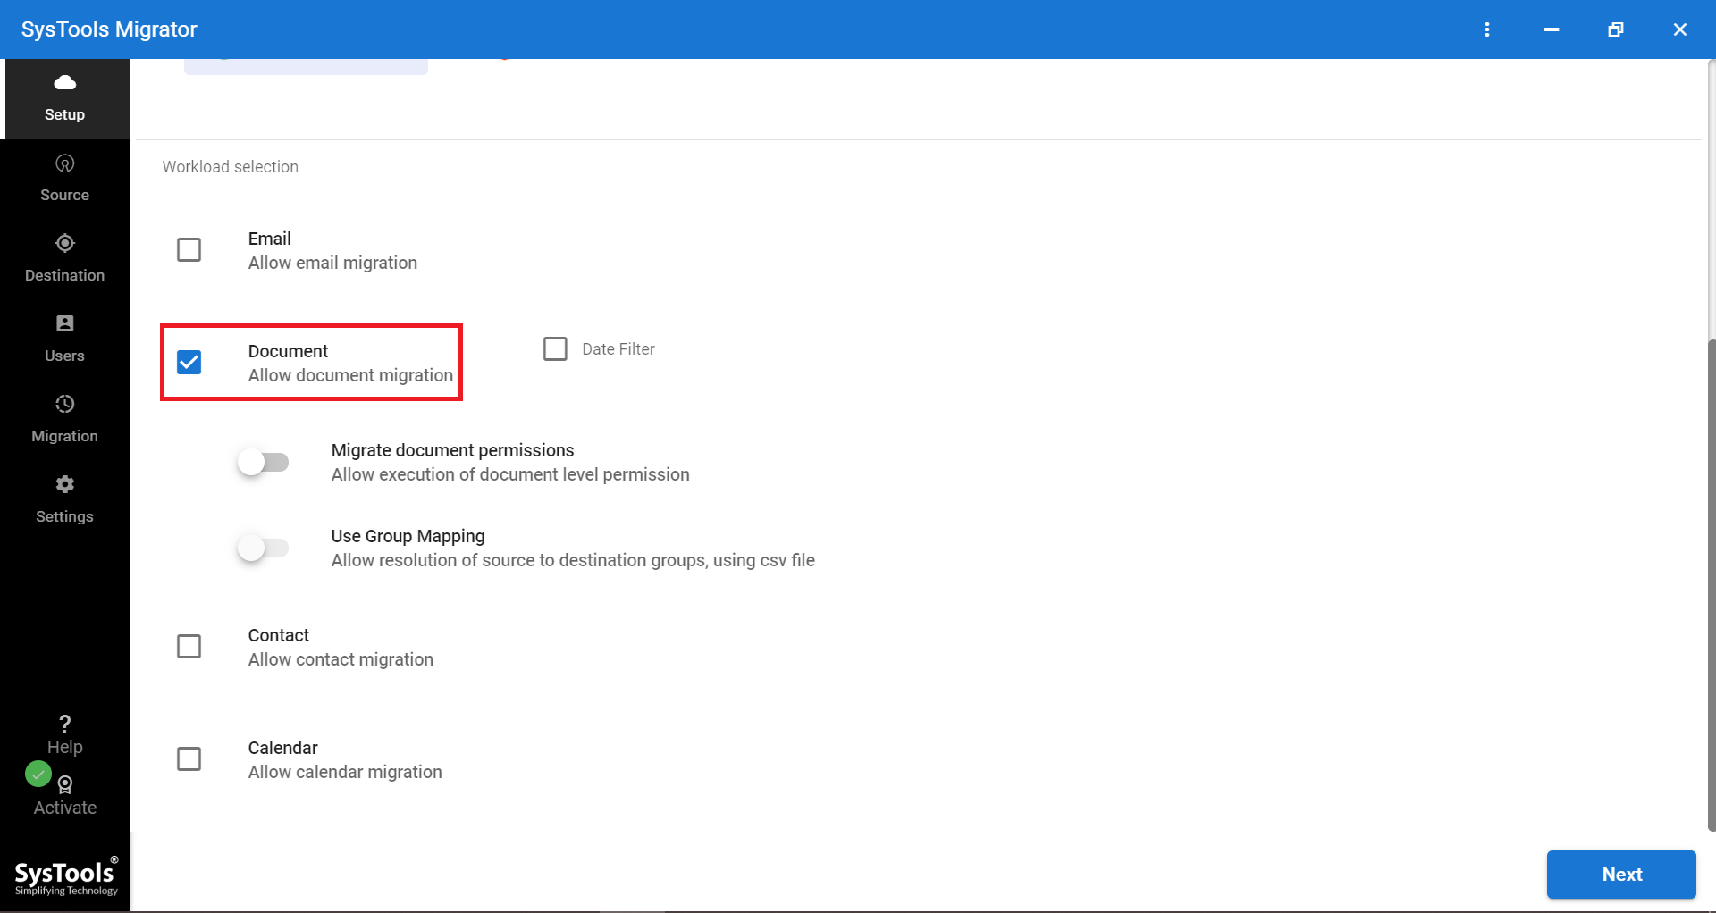Enable the Email migration checkbox

click(189, 250)
